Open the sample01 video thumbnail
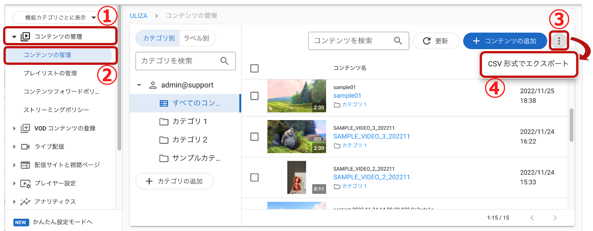The height and width of the screenshot is (231, 593). 296,96
